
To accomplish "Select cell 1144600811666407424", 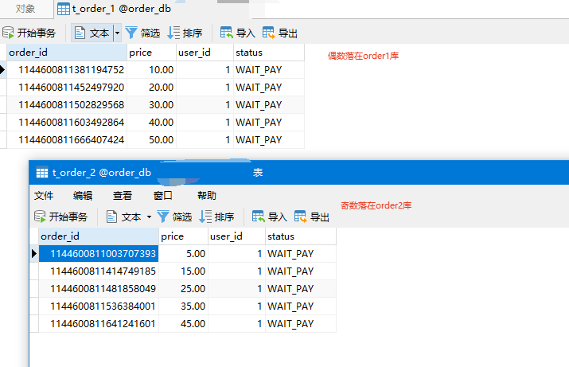I will click(x=67, y=140).
